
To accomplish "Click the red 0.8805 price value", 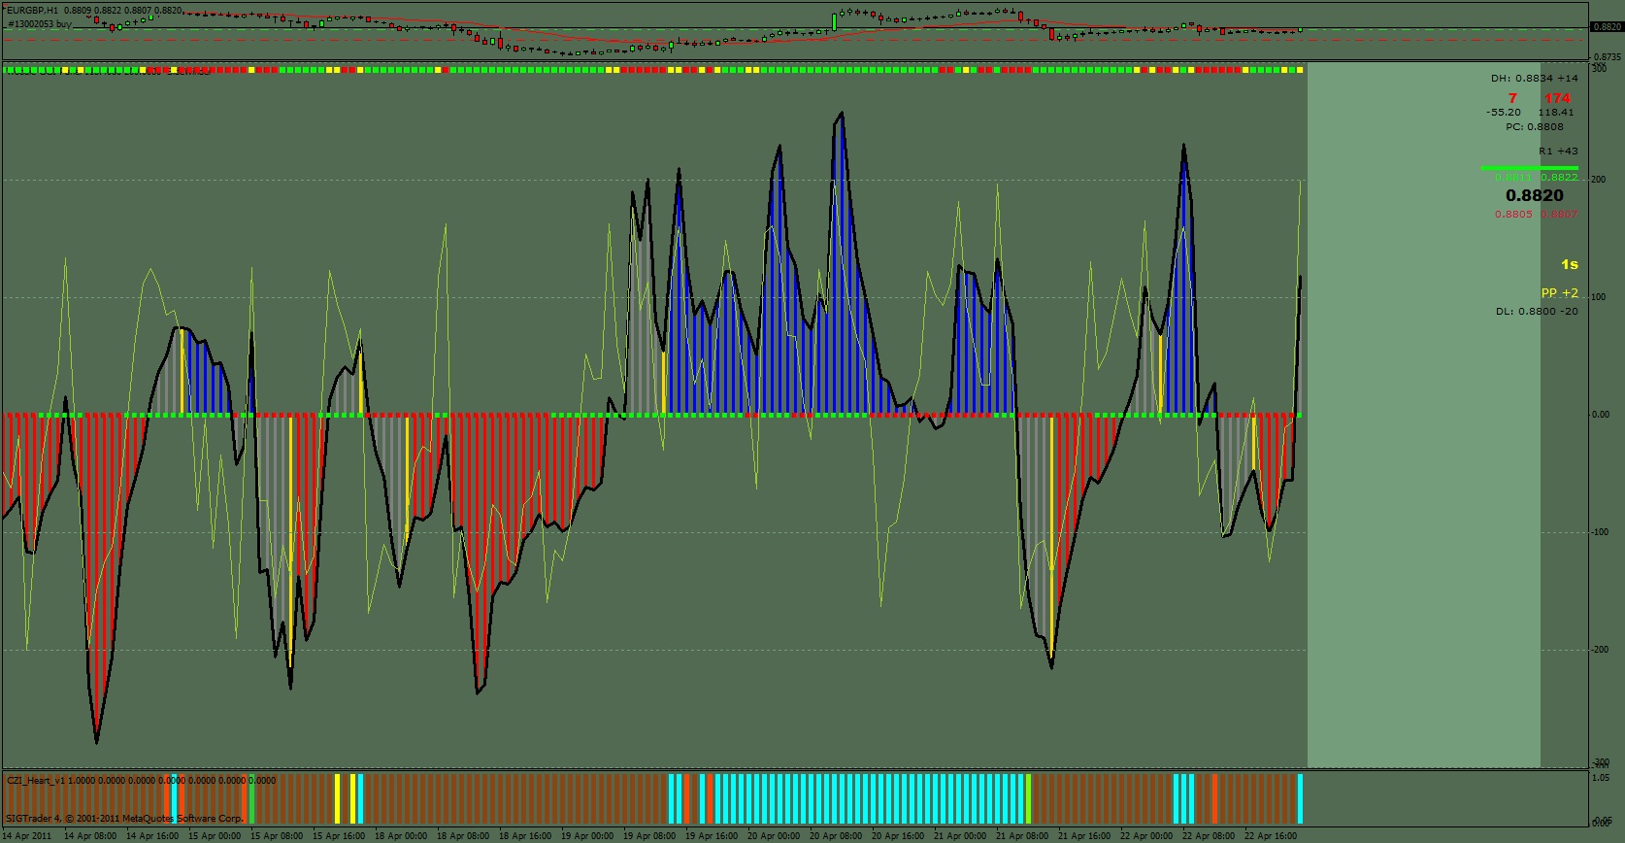I will point(1513,214).
